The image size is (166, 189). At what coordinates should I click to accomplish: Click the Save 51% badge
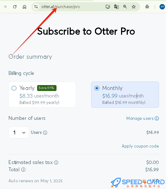point(47,88)
